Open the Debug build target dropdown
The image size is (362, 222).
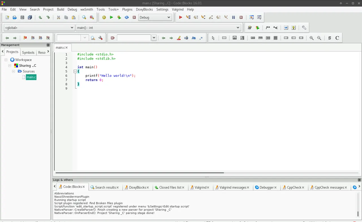point(155,17)
